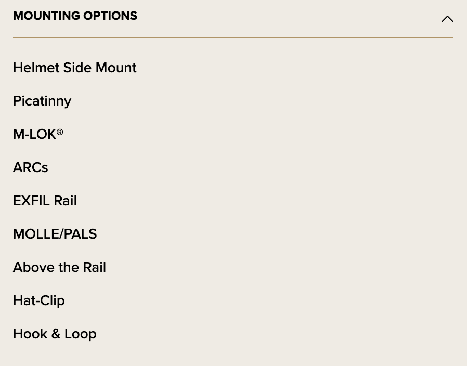Select the Helmet Side Mount option
The image size is (467, 366).
(75, 68)
